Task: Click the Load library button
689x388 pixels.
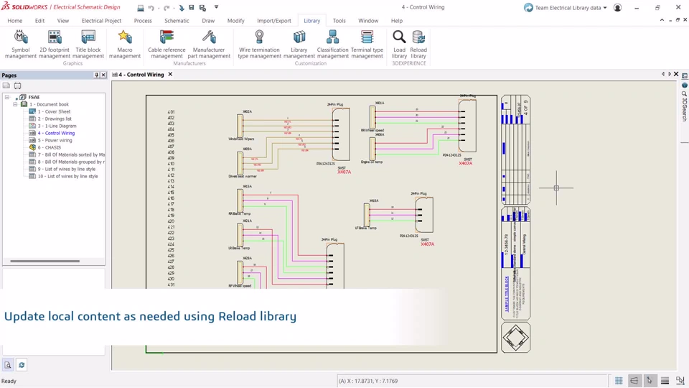Action: [399, 44]
